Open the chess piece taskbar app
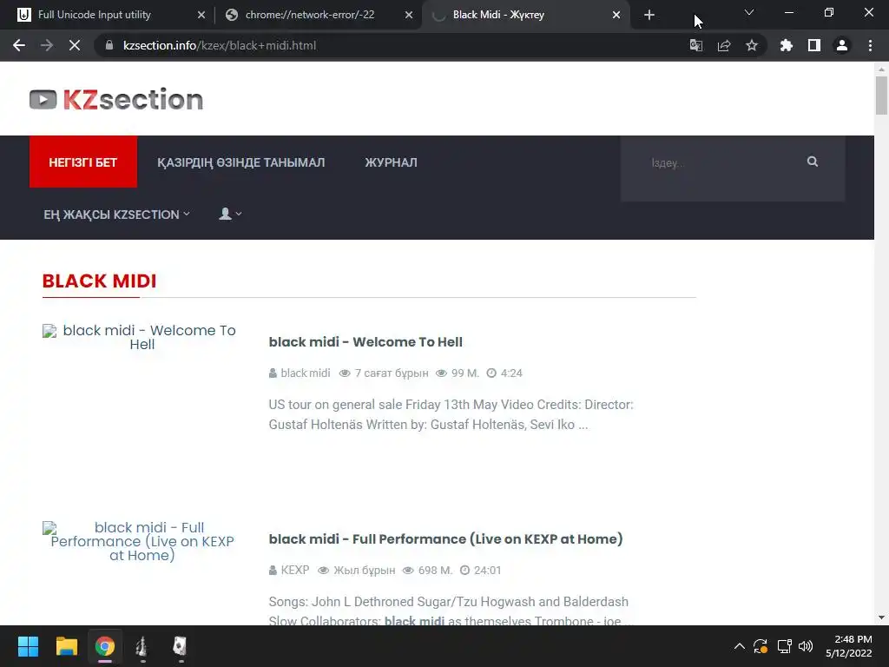 click(142, 646)
